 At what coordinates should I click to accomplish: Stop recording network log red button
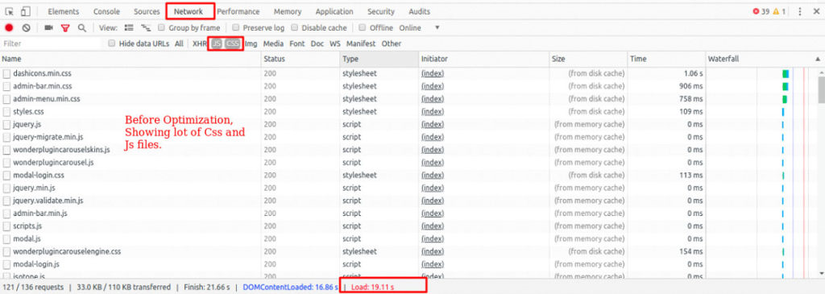[x=9, y=28]
